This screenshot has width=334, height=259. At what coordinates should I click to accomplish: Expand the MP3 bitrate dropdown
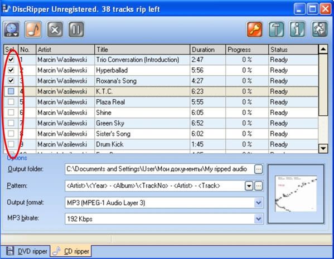(258, 219)
